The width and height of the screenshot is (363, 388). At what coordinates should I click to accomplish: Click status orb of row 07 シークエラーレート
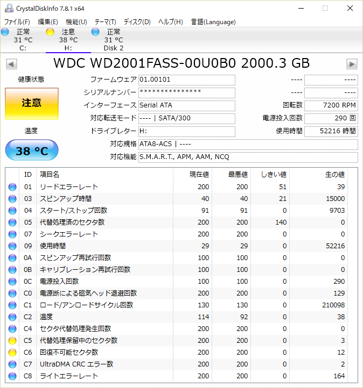(x=12, y=234)
